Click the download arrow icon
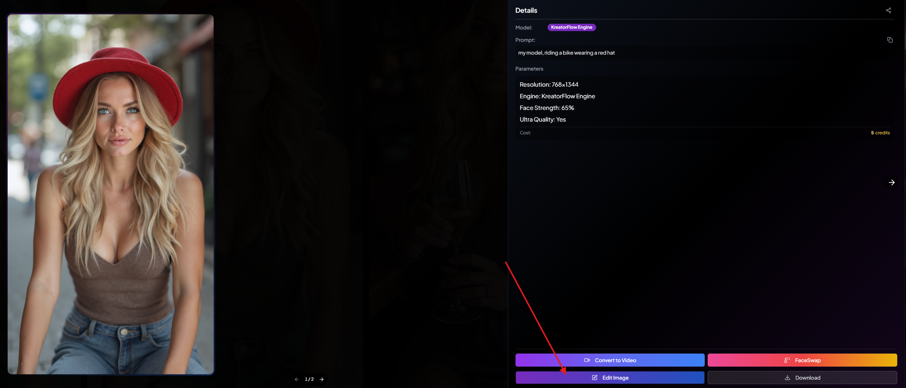 click(x=788, y=378)
